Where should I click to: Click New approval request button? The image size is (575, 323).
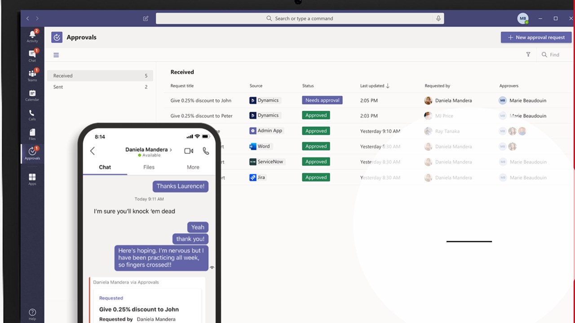tap(536, 37)
